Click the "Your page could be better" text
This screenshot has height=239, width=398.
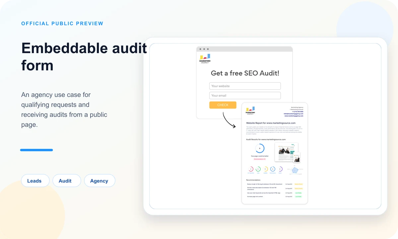pos(260,156)
